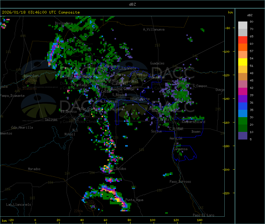The width and height of the screenshot is (265, 224).
Task: Click the timestamp '2026/01/18 03:46:00 UTC Composite'
Action: point(41,12)
